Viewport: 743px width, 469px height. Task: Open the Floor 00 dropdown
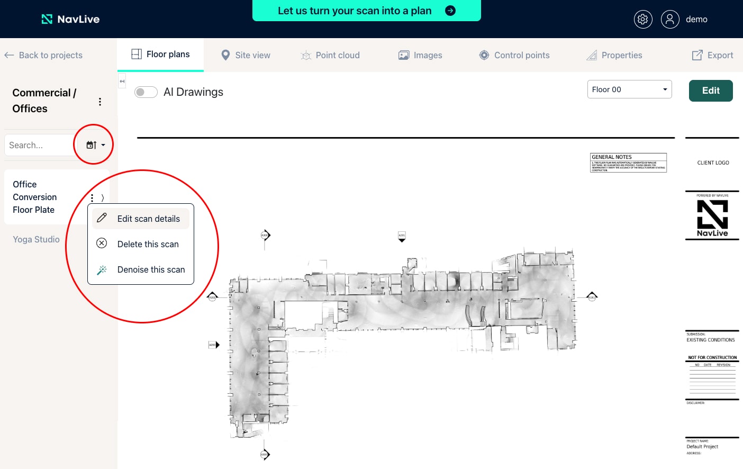630,89
